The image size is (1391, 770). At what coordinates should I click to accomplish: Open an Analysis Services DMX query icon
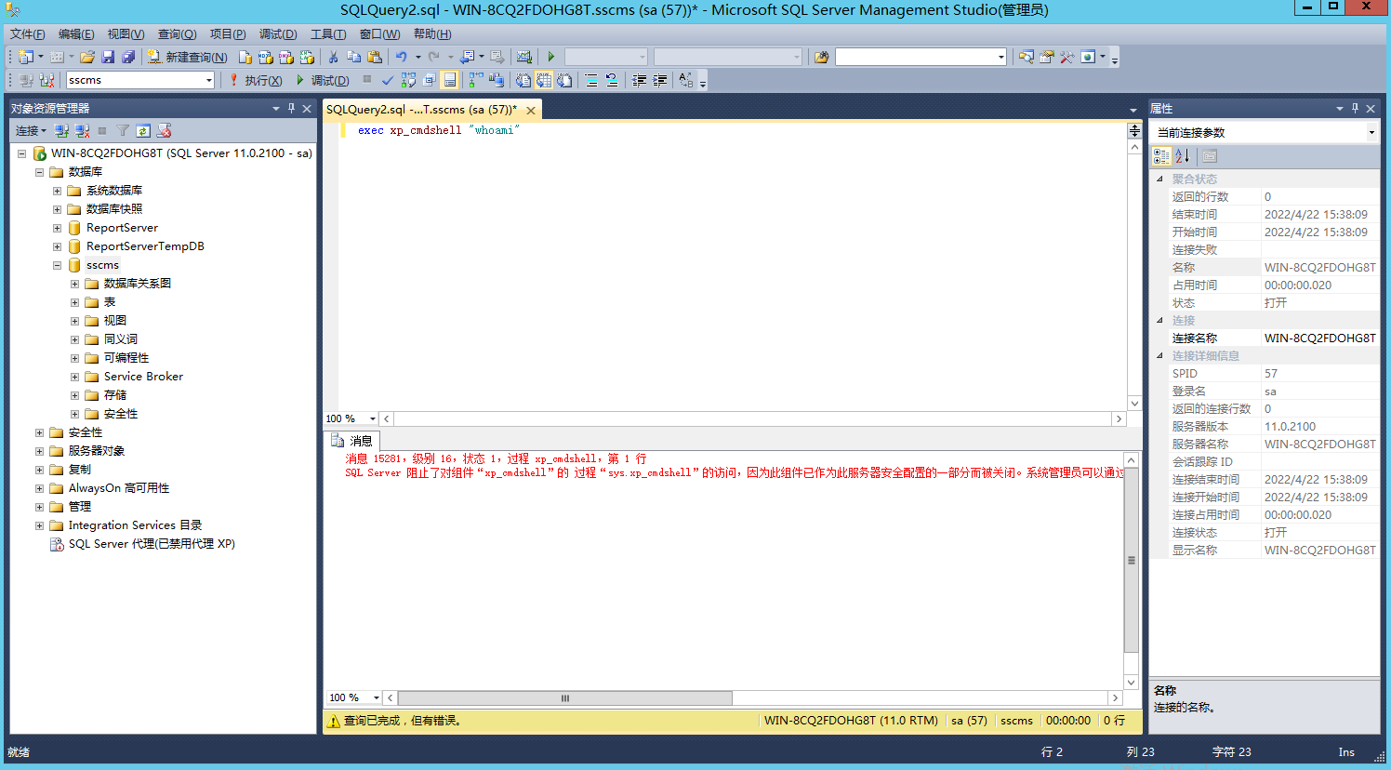[286, 57]
